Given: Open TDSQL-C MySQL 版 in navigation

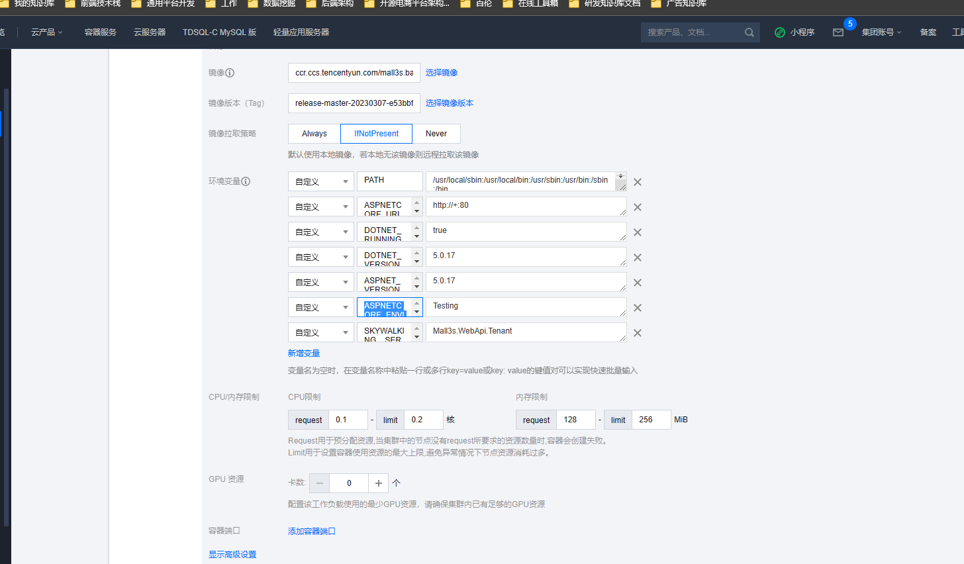Looking at the screenshot, I should pyautogui.click(x=219, y=32).
